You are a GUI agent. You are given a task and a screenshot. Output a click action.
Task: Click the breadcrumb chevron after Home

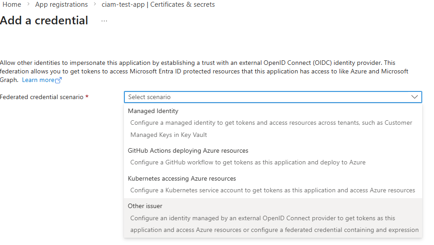(x=28, y=5)
